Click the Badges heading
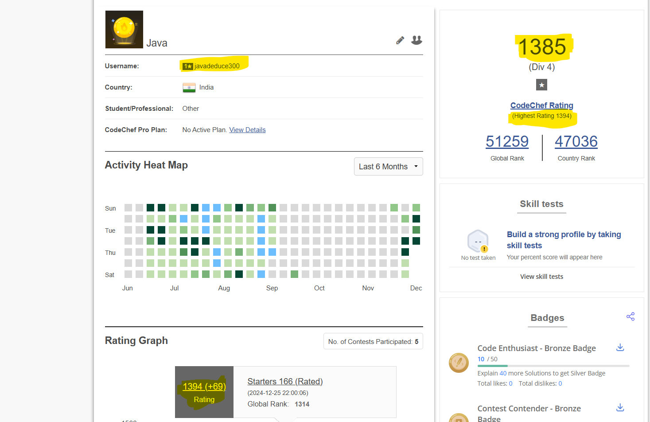Image resolution: width=650 pixels, height=422 pixels. [547, 318]
